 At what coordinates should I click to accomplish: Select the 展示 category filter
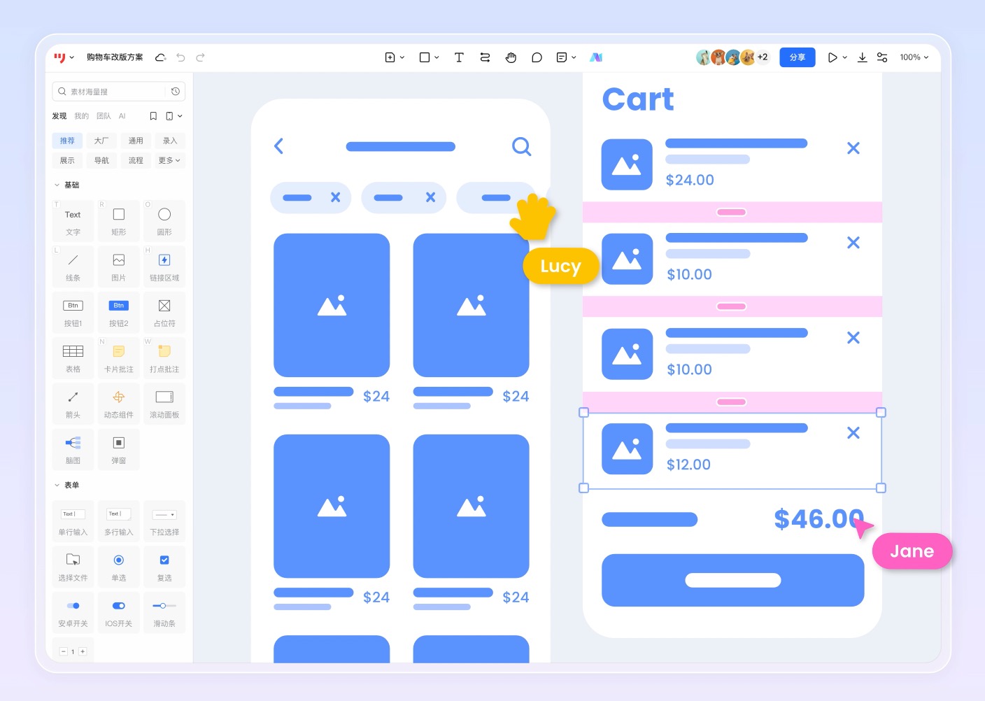coord(67,160)
